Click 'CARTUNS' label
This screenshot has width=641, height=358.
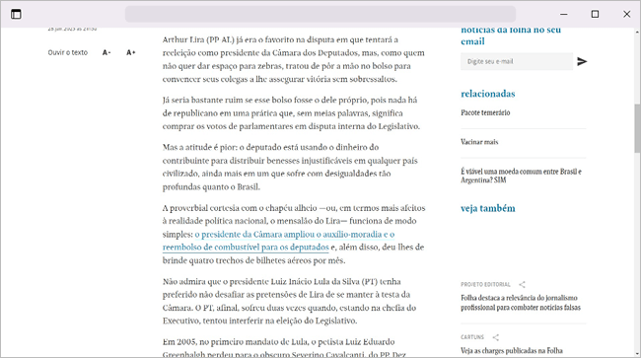[472, 337]
